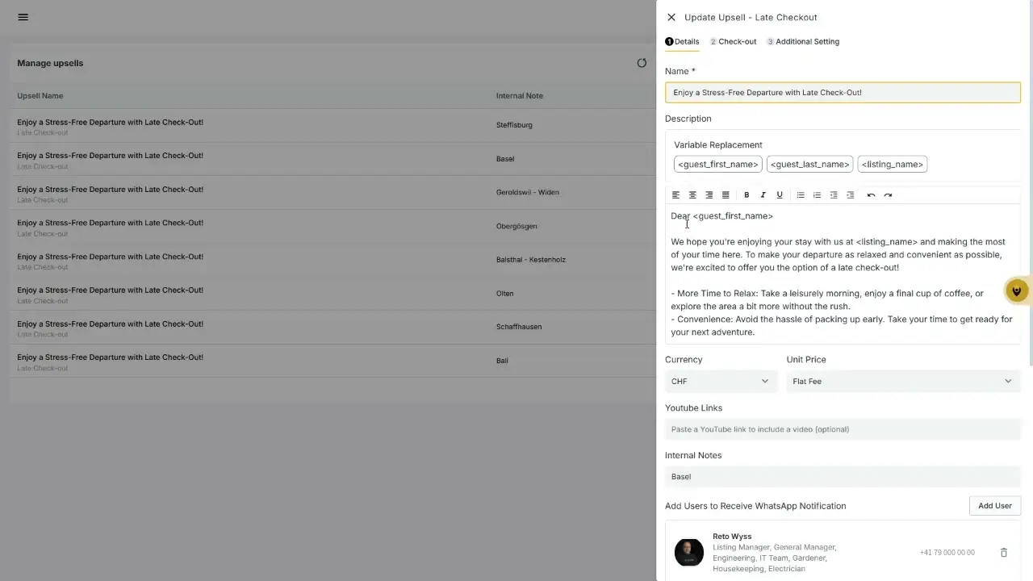Toggle bold formatting
The height and width of the screenshot is (581, 1033).
[x=747, y=195]
